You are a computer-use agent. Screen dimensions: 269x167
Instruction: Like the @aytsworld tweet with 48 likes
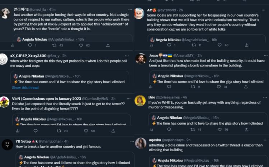217,45
